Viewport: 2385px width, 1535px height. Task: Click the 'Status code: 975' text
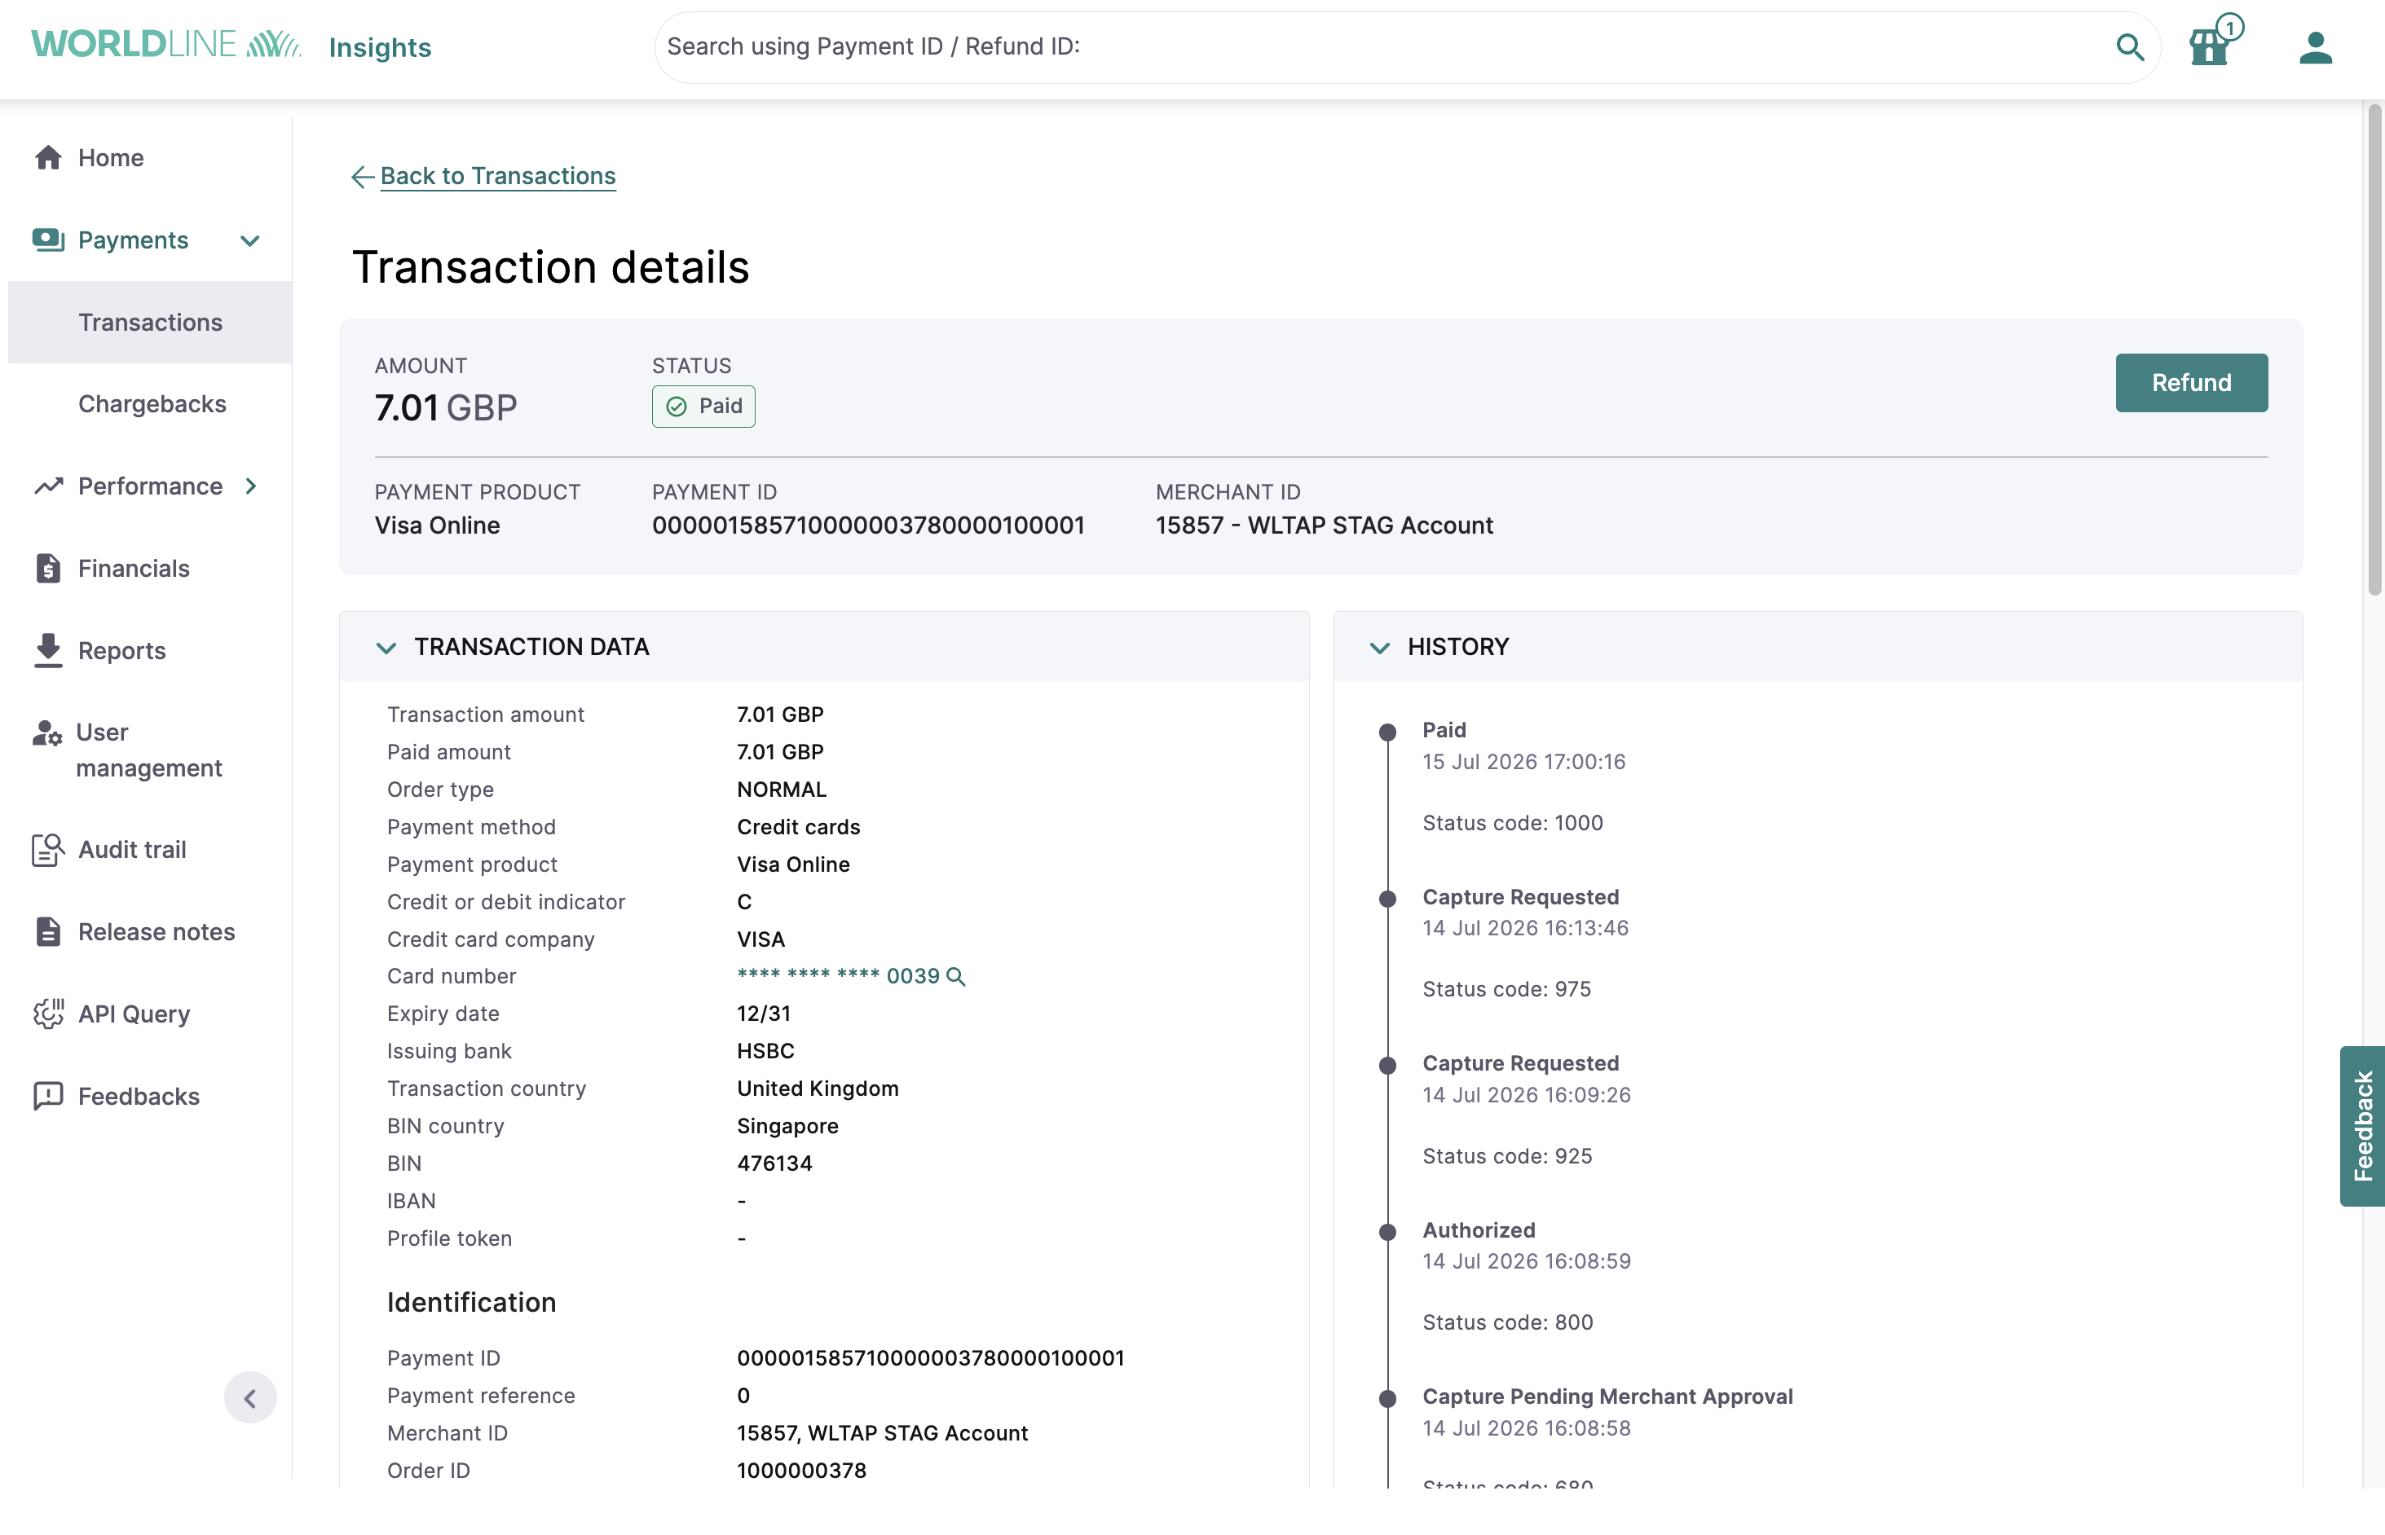click(x=1506, y=989)
